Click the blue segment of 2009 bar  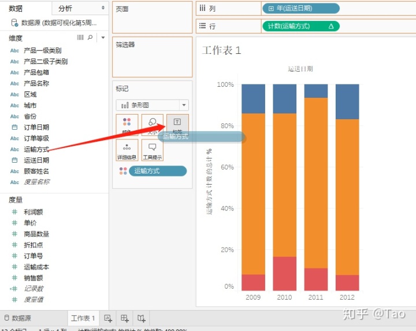point(254,99)
